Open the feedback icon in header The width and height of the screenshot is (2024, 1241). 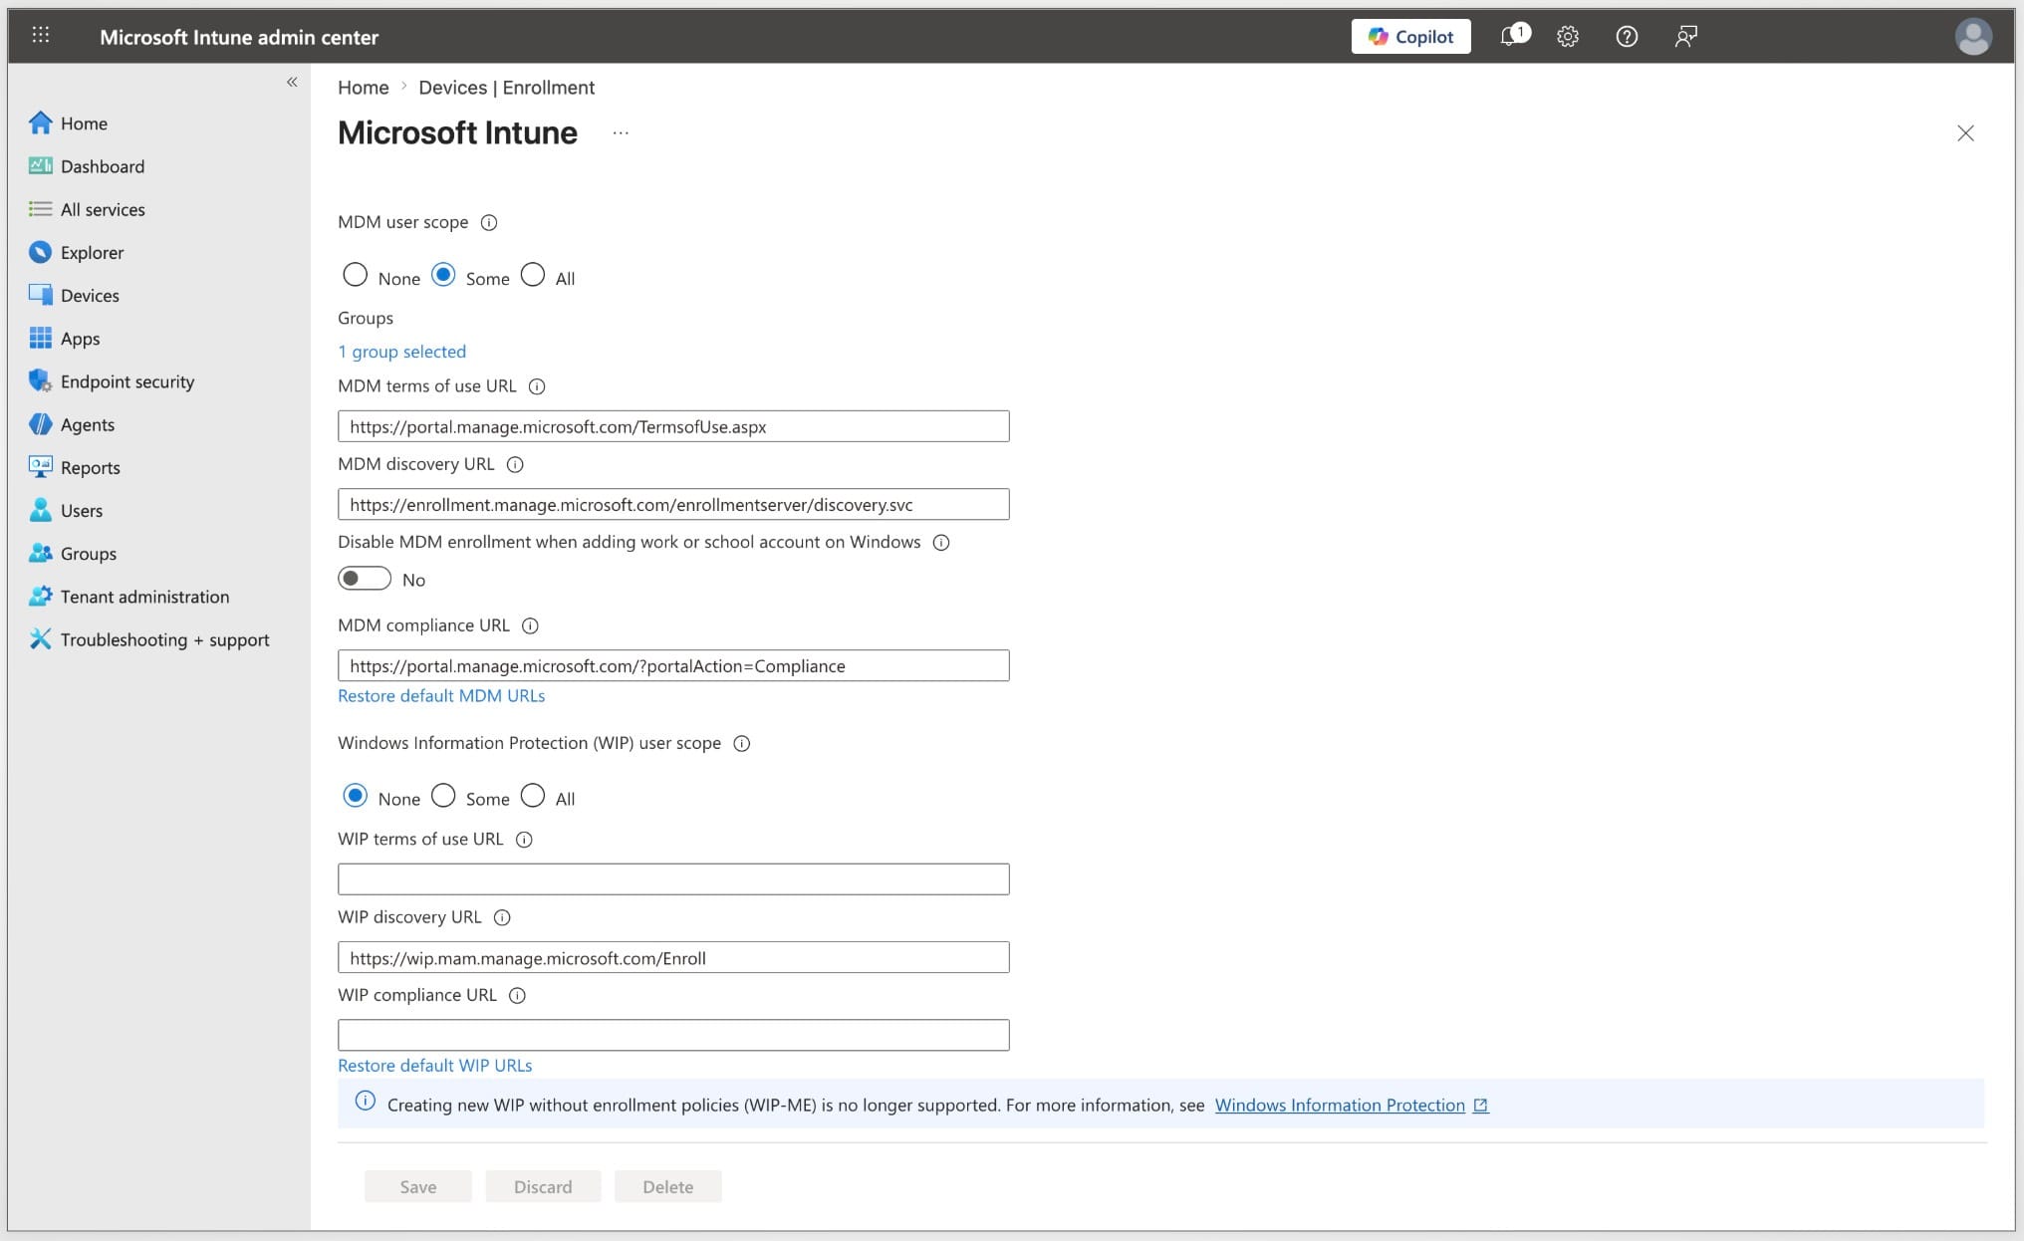click(x=1685, y=37)
